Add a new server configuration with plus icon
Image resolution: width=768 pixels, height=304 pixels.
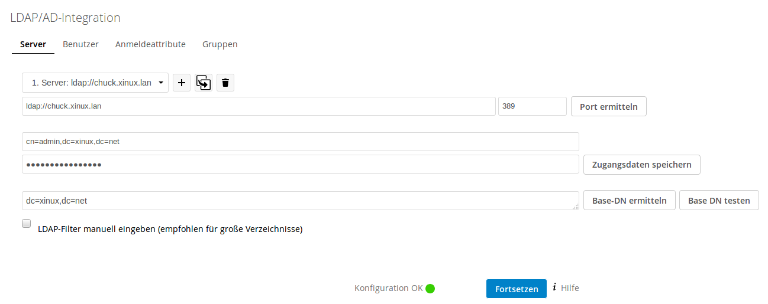pyautogui.click(x=182, y=83)
